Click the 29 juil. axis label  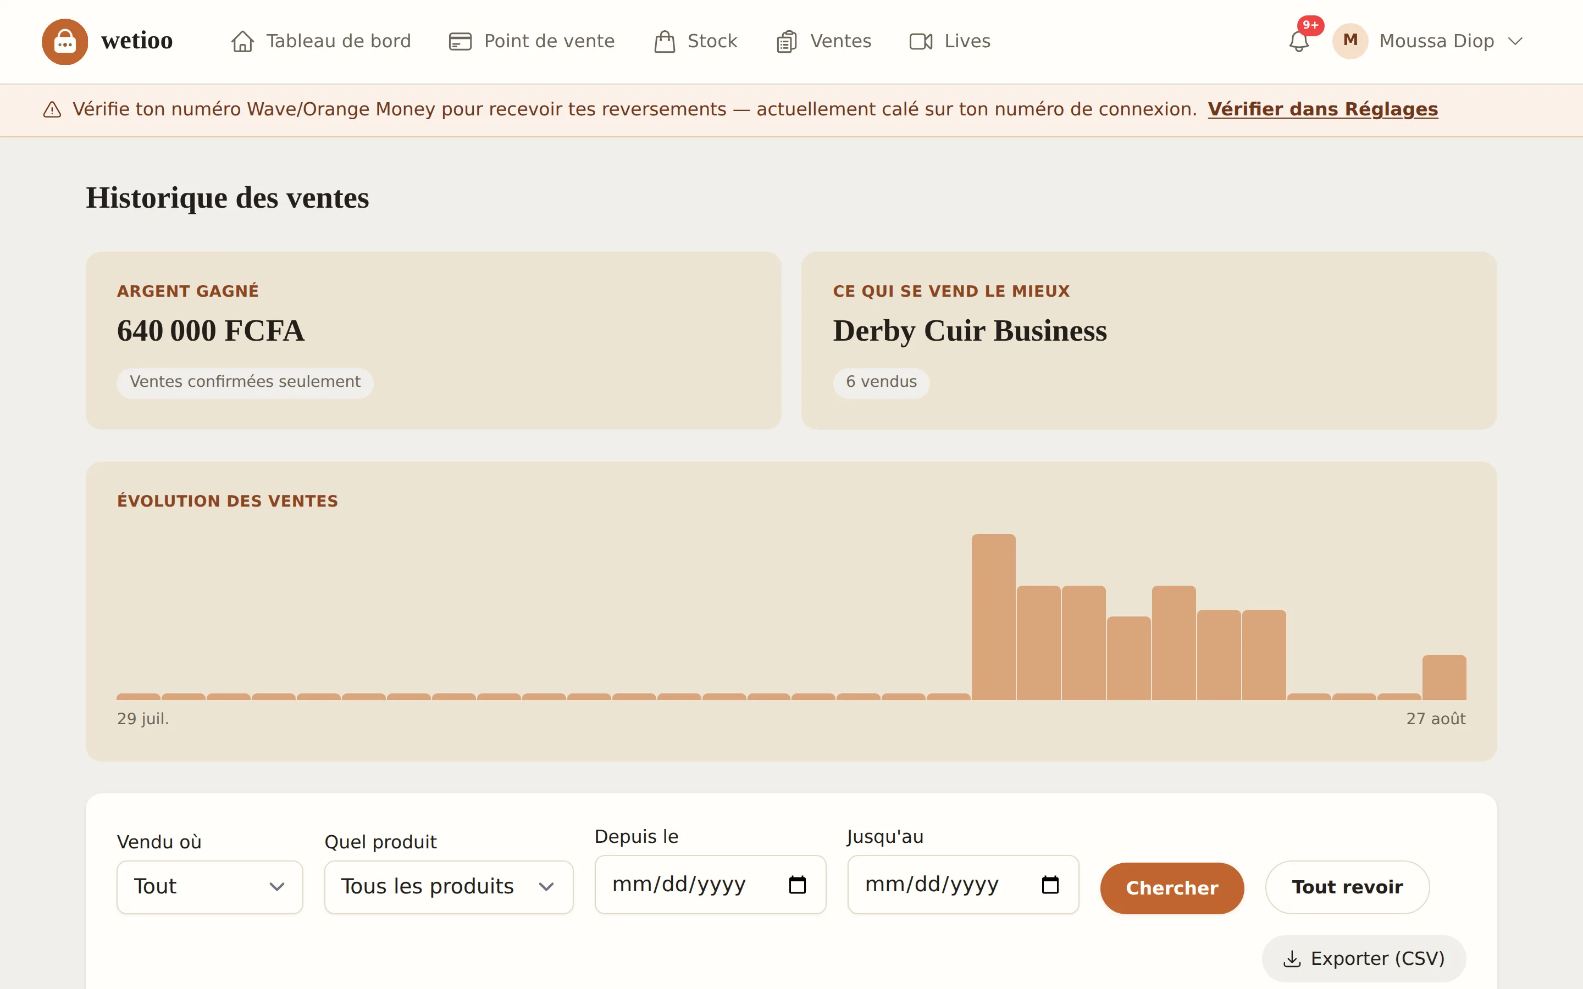[x=142, y=719]
